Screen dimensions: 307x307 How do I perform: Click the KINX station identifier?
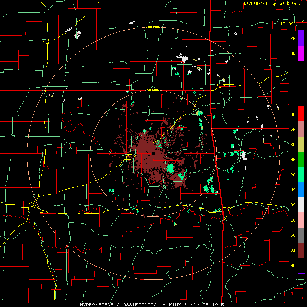(x=175, y=305)
